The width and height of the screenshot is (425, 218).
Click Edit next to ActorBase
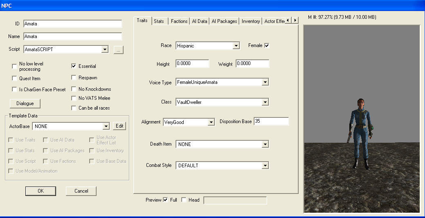[119, 126]
